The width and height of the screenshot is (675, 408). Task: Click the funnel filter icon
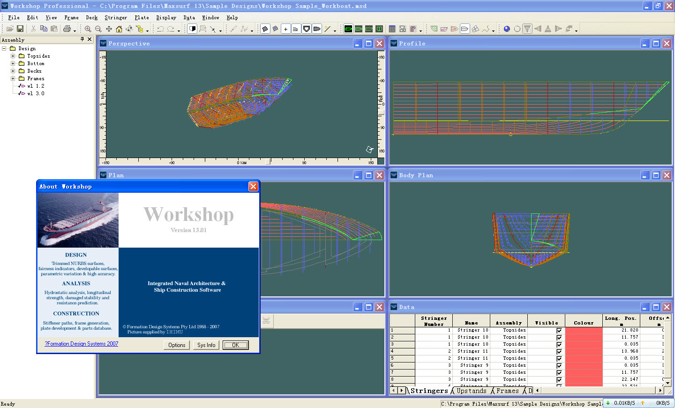pos(527,29)
